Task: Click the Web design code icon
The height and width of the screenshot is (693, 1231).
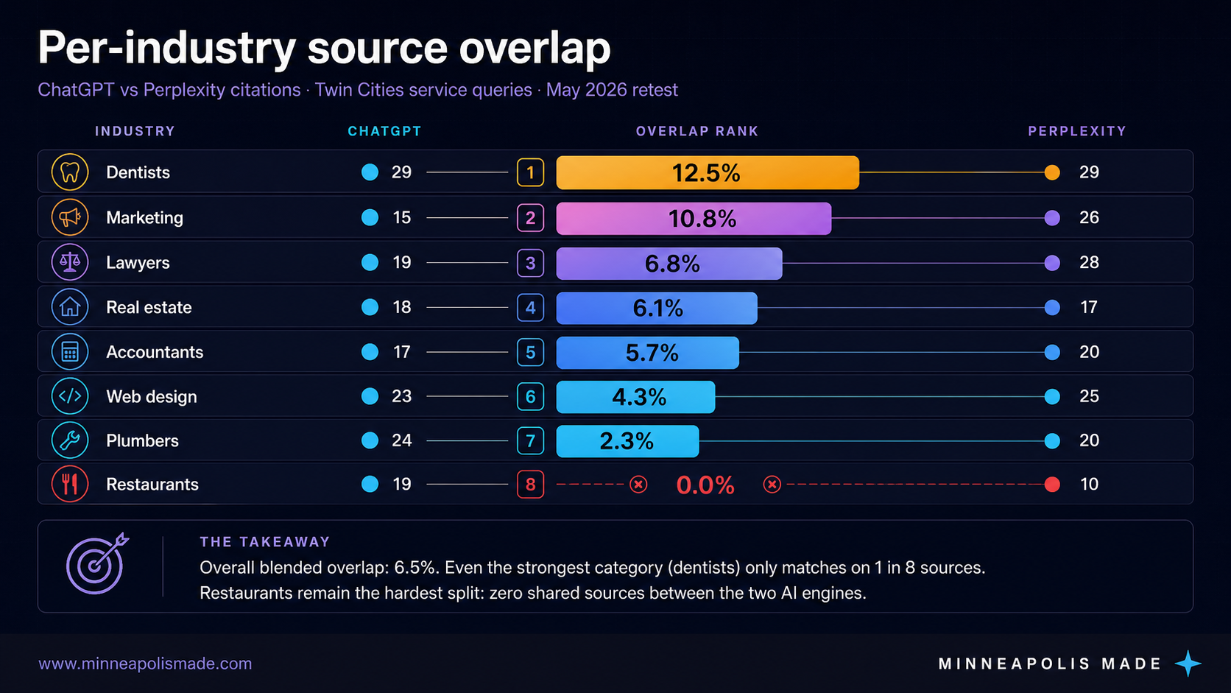Action: pyautogui.click(x=70, y=396)
